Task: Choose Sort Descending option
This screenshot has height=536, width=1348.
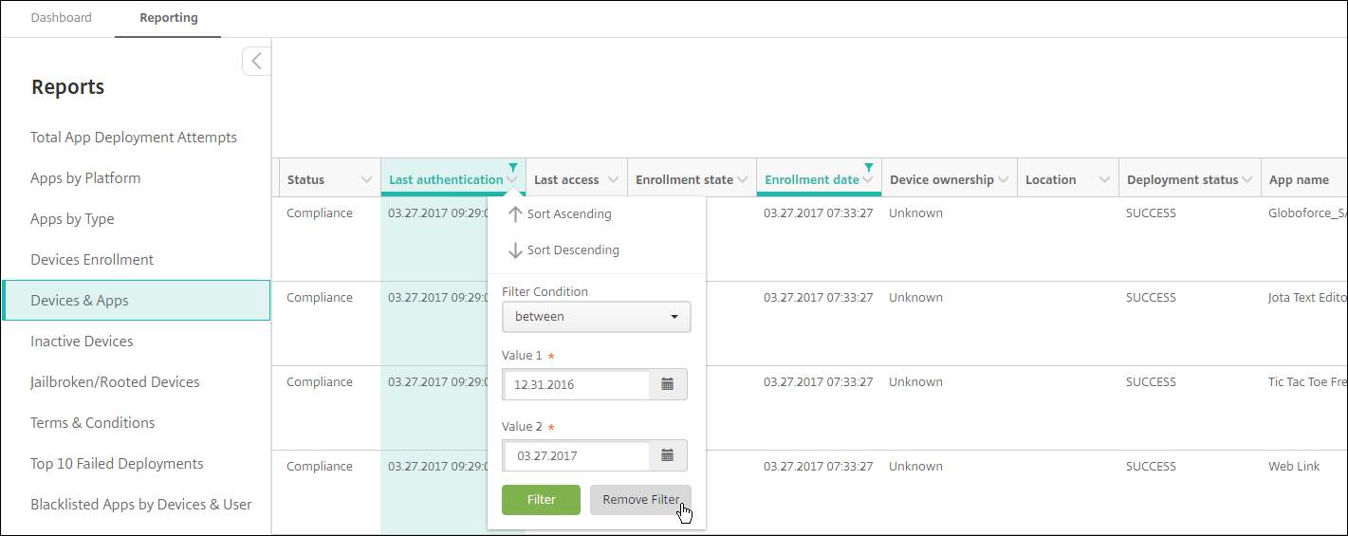Action: [572, 250]
